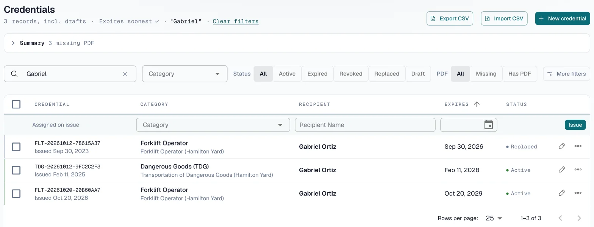
Task: Open the calendar date picker
Action: 489,125
